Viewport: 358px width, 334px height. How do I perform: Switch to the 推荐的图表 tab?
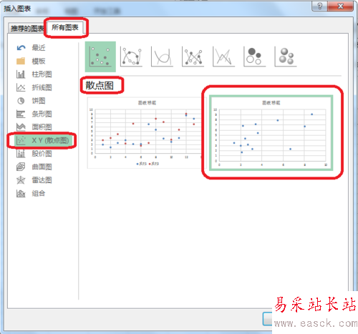point(27,29)
